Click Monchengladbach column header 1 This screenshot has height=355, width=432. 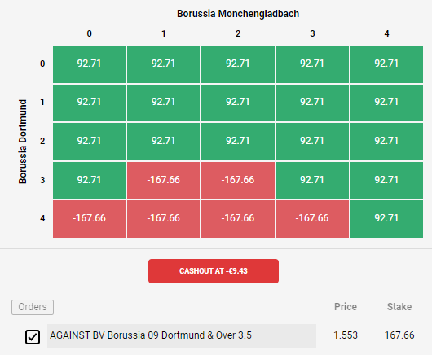(x=164, y=33)
